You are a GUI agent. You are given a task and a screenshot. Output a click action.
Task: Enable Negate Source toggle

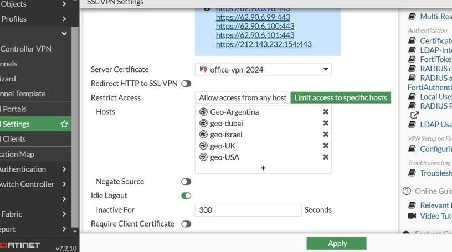coord(186,182)
